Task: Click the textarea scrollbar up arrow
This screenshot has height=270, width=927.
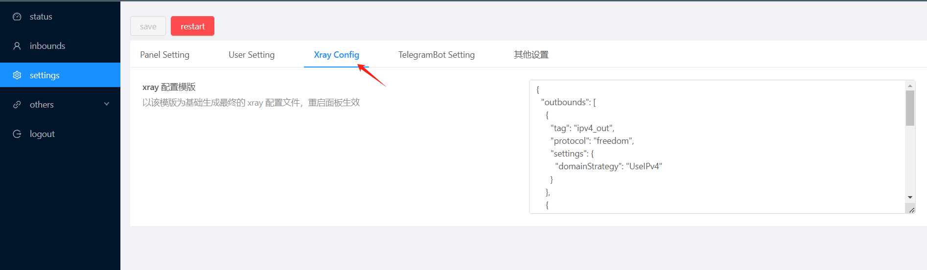Action: click(x=910, y=86)
